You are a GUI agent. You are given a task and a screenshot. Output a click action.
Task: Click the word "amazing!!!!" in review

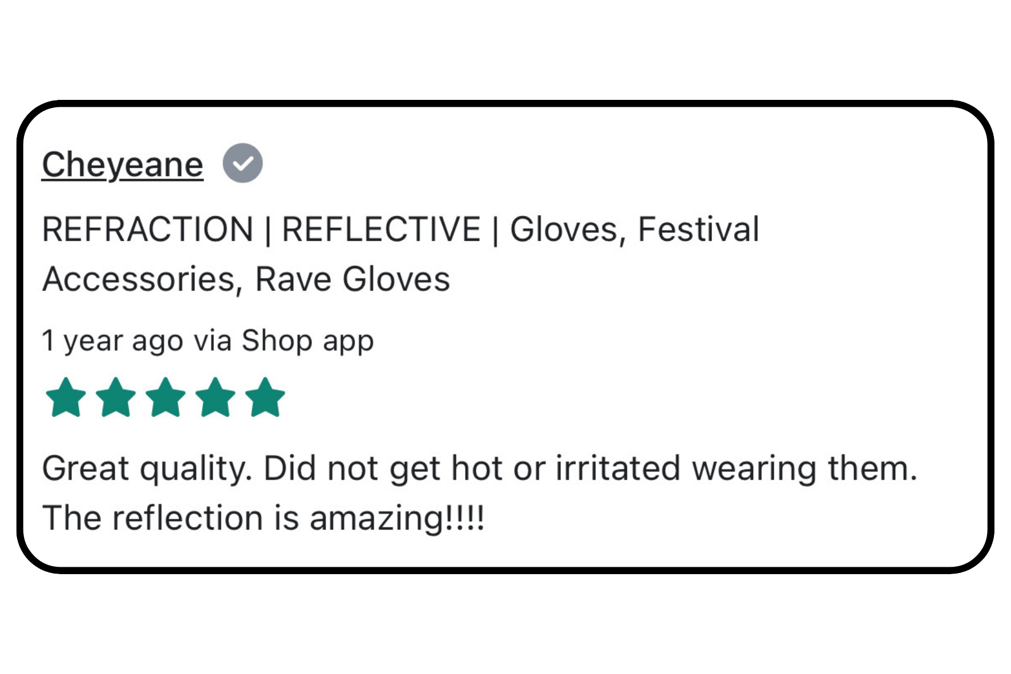point(397,519)
